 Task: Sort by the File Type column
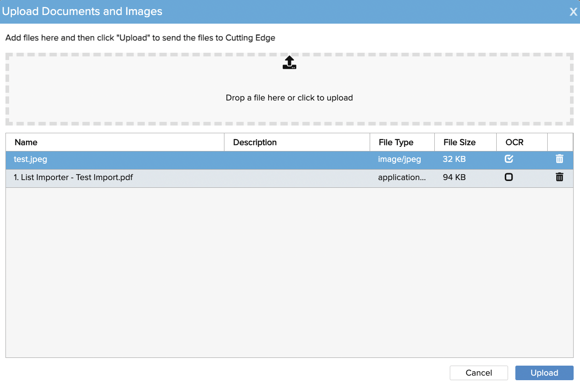tap(396, 142)
